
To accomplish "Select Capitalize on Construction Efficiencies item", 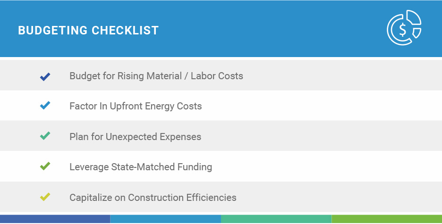I will click(x=153, y=198).
